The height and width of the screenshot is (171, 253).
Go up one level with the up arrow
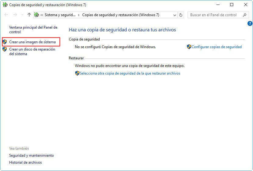29,15
